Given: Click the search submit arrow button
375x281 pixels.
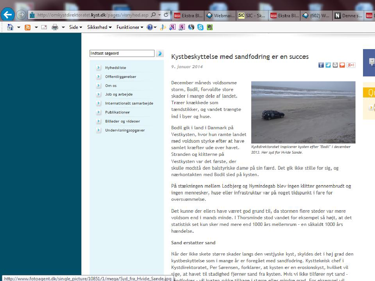Looking at the screenshot, I should click(159, 54).
